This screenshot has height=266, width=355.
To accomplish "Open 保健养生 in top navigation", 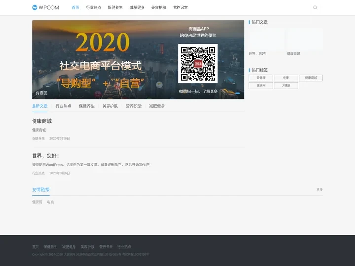I will 115,8.
